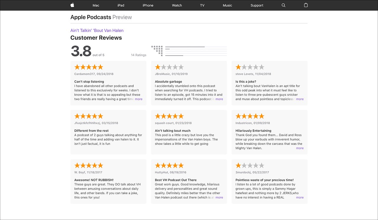This screenshot has height=220, width=378.
Task: Click the five-star rating on squash court's review
Action: (169, 116)
